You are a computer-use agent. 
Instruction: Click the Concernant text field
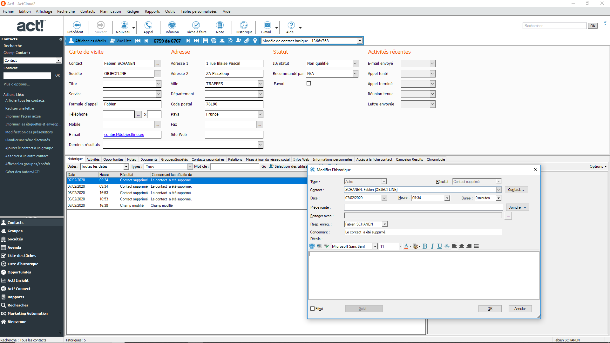pyautogui.click(x=423, y=232)
